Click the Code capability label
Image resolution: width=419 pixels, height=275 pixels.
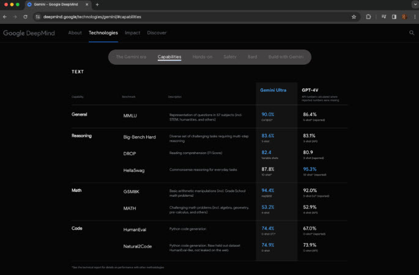coord(77,229)
